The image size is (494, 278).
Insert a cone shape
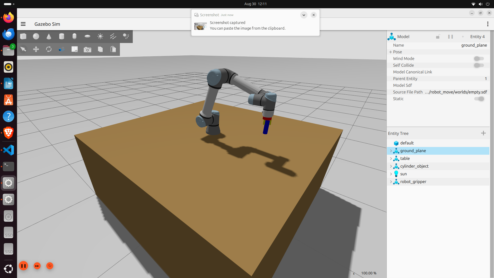coord(49,36)
